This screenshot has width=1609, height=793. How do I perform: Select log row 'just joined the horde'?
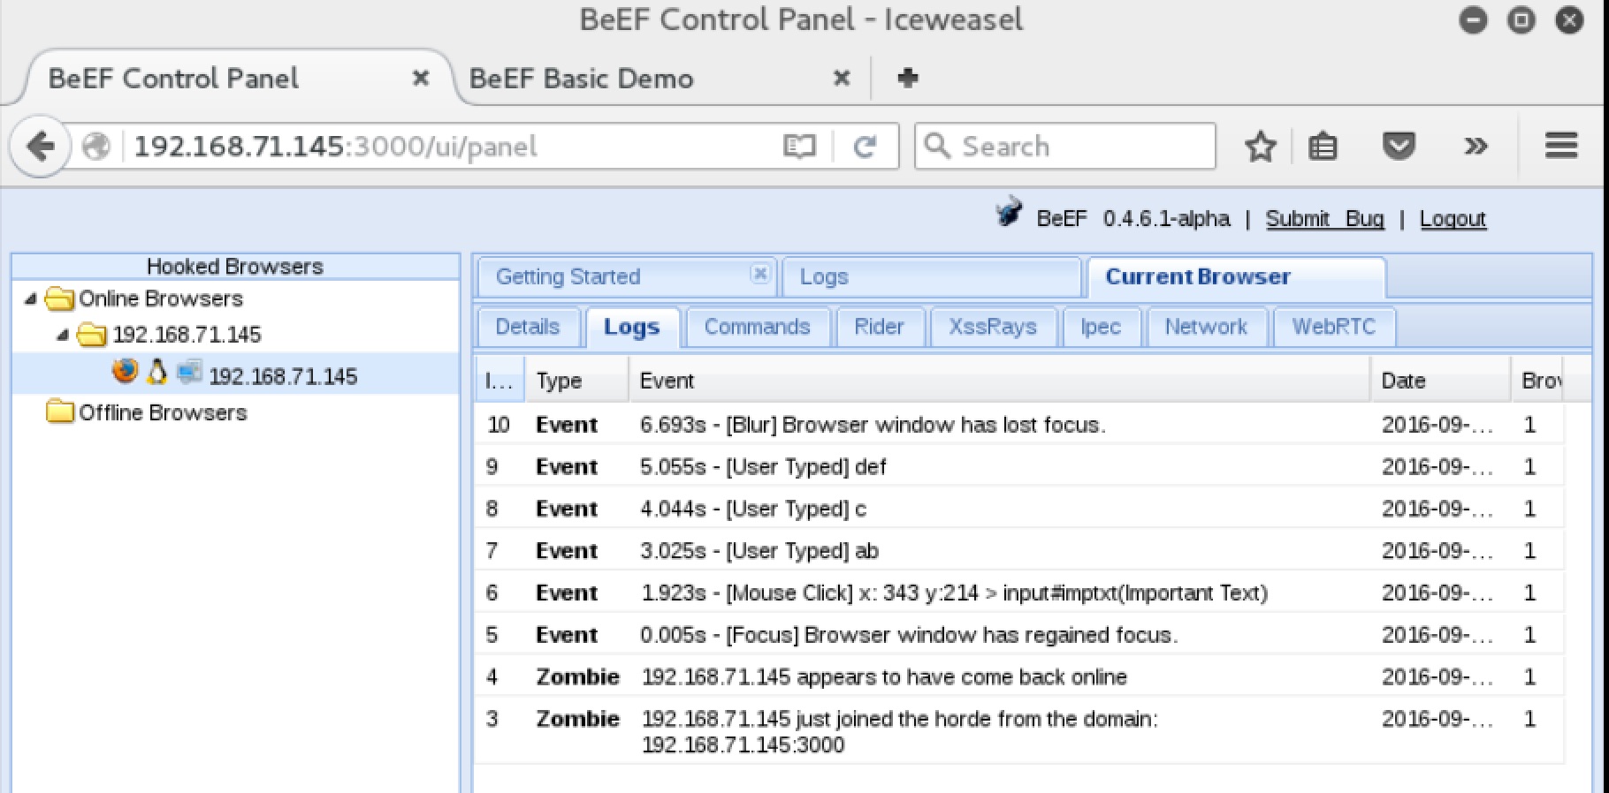1019,731
